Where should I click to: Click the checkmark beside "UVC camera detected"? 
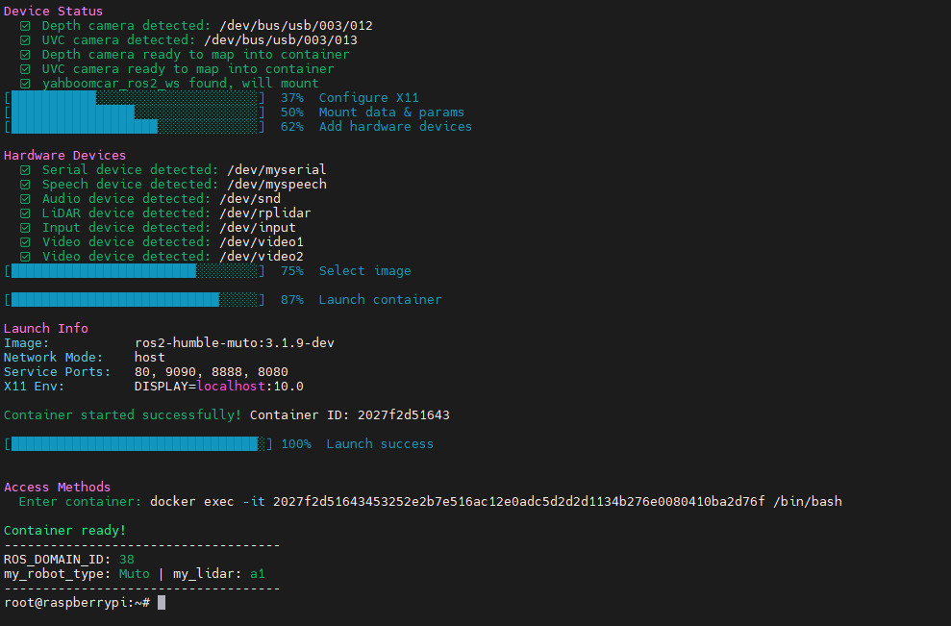tap(25, 40)
